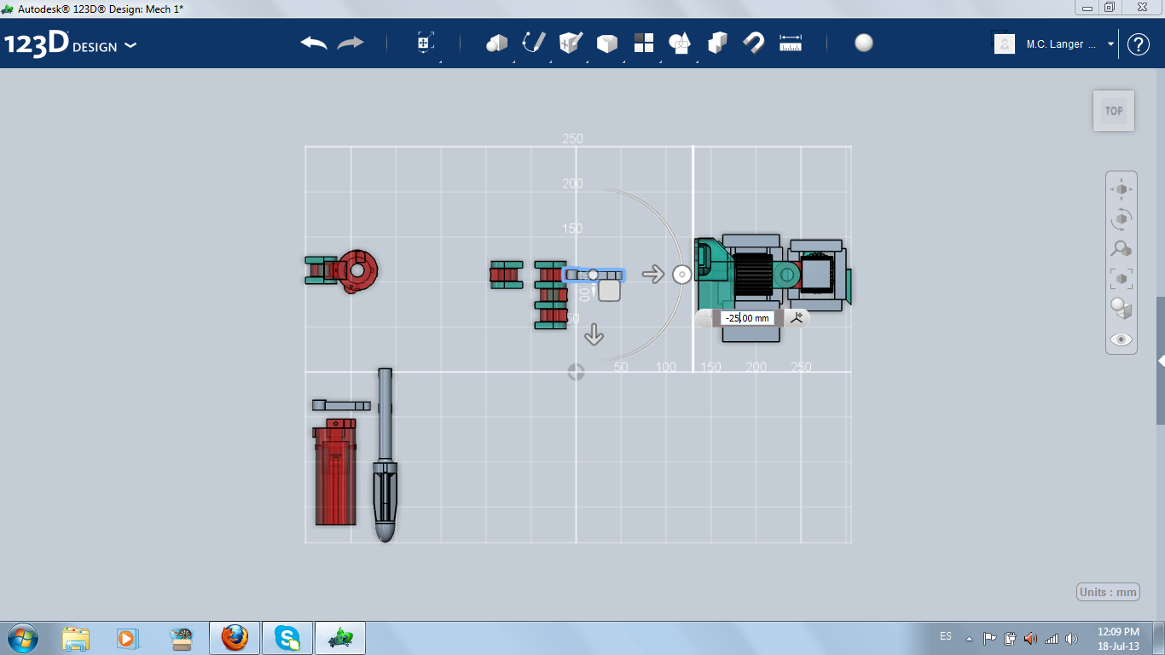Open the Material sphere tool
1165x655 pixels.
click(x=864, y=43)
